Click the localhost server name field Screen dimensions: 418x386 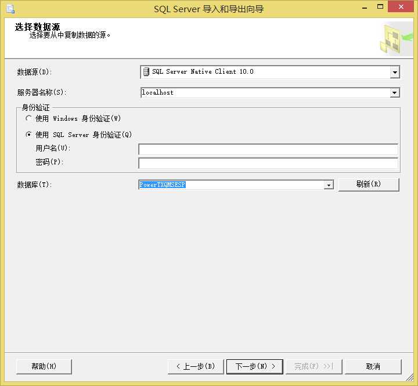(270, 93)
